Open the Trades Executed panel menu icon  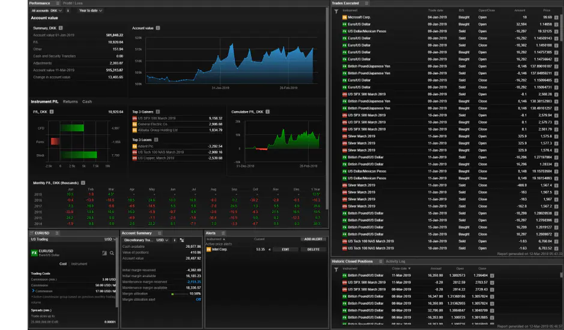(366, 3)
